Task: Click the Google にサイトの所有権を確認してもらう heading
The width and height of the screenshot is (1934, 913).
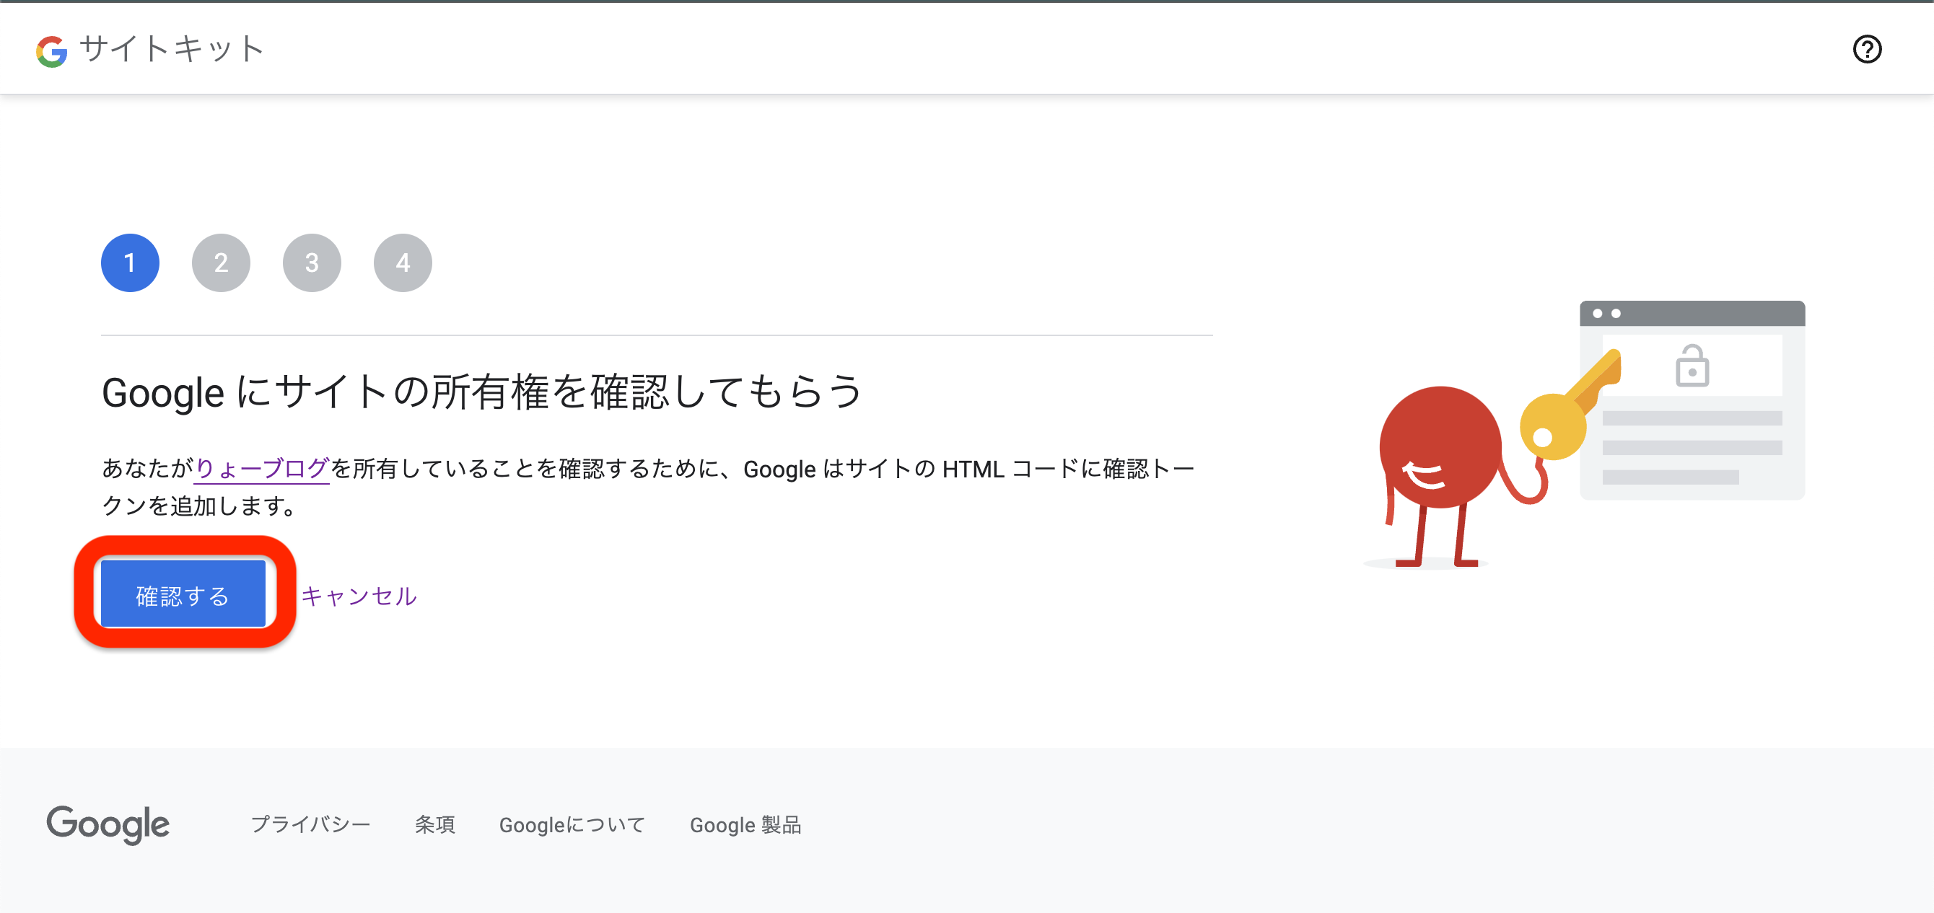Action: tap(482, 392)
